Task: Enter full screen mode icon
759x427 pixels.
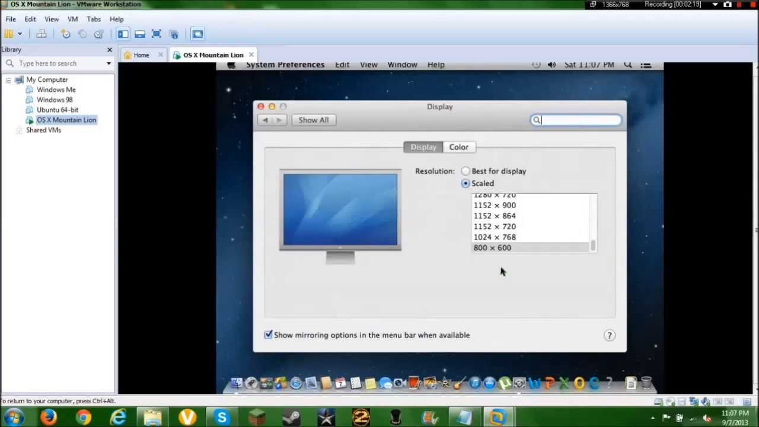Action: click(x=157, y=34)
